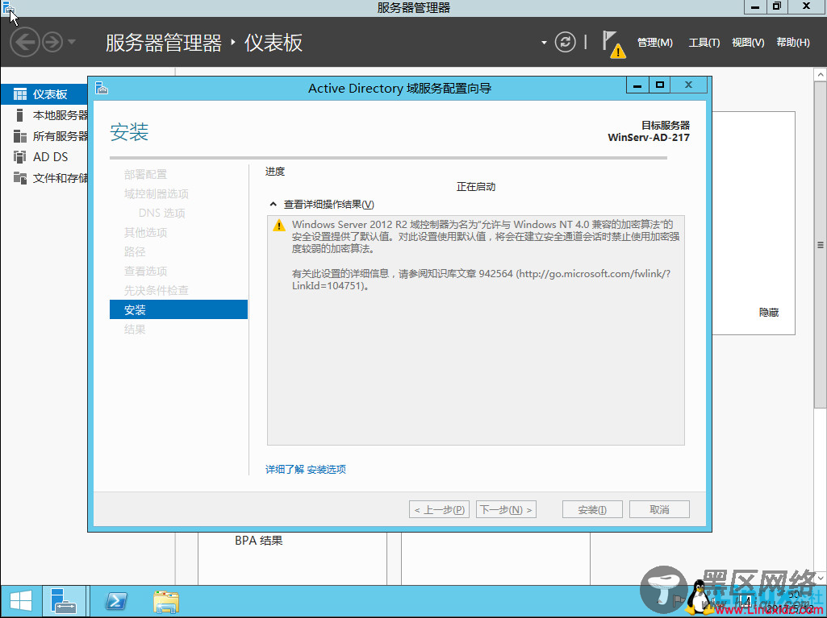Image resolution: width=827 pixels, height=618 pixels.
Task: Click the server icon beside 本地服务器
Action: point(20,115)
